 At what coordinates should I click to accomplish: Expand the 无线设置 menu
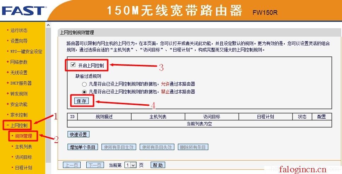tap(19, 73)
